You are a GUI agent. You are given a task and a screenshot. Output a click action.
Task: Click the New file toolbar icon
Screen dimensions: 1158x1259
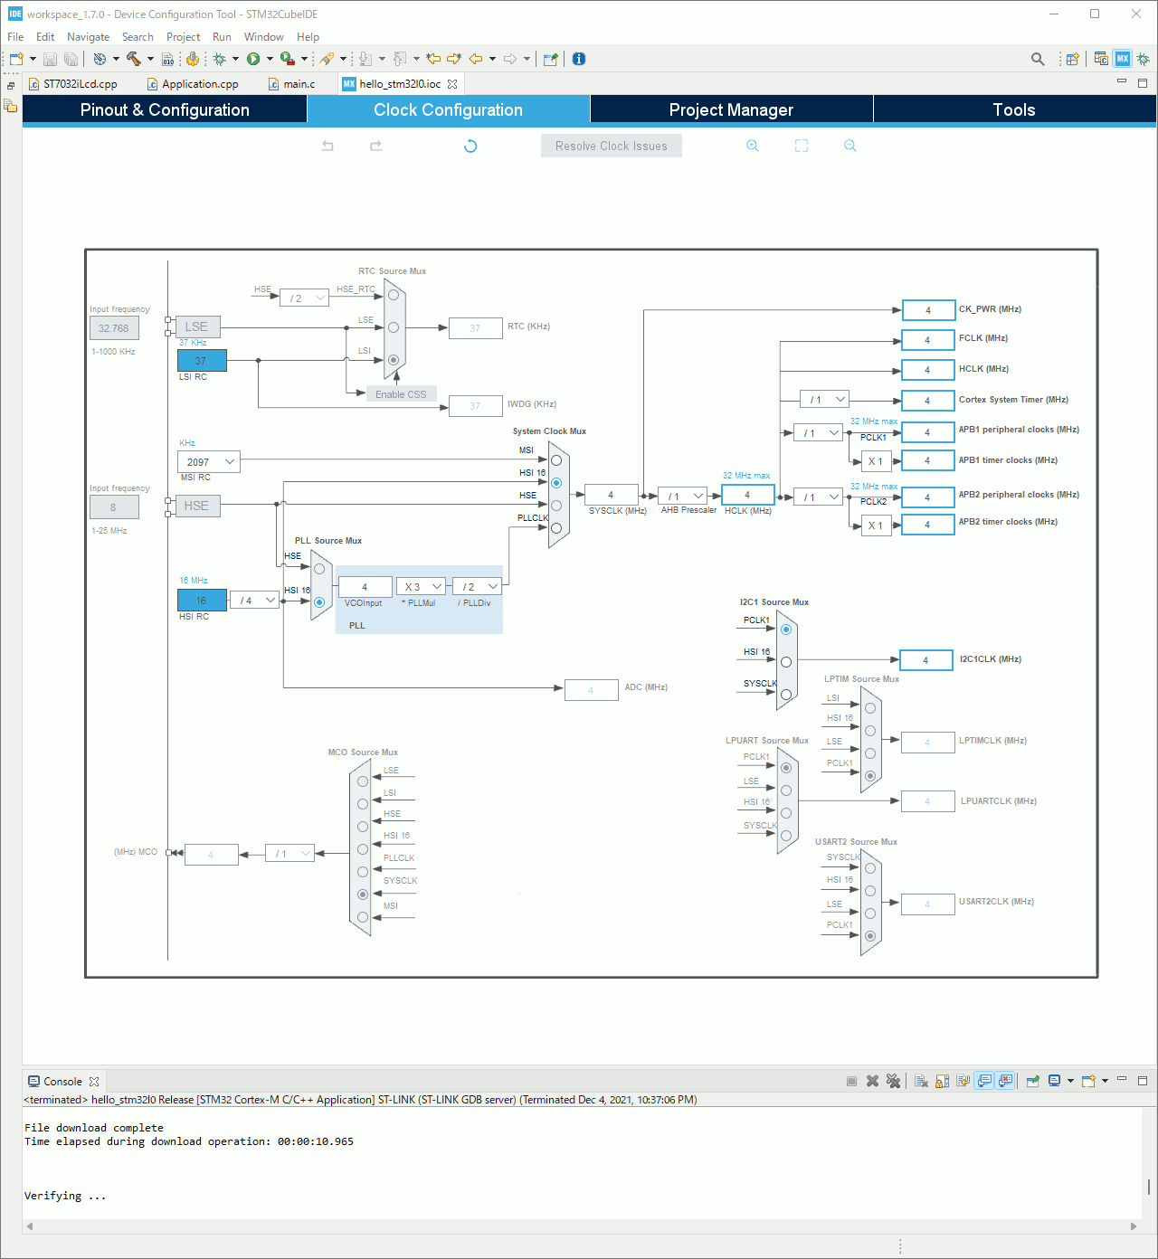[x=16, y=59]
